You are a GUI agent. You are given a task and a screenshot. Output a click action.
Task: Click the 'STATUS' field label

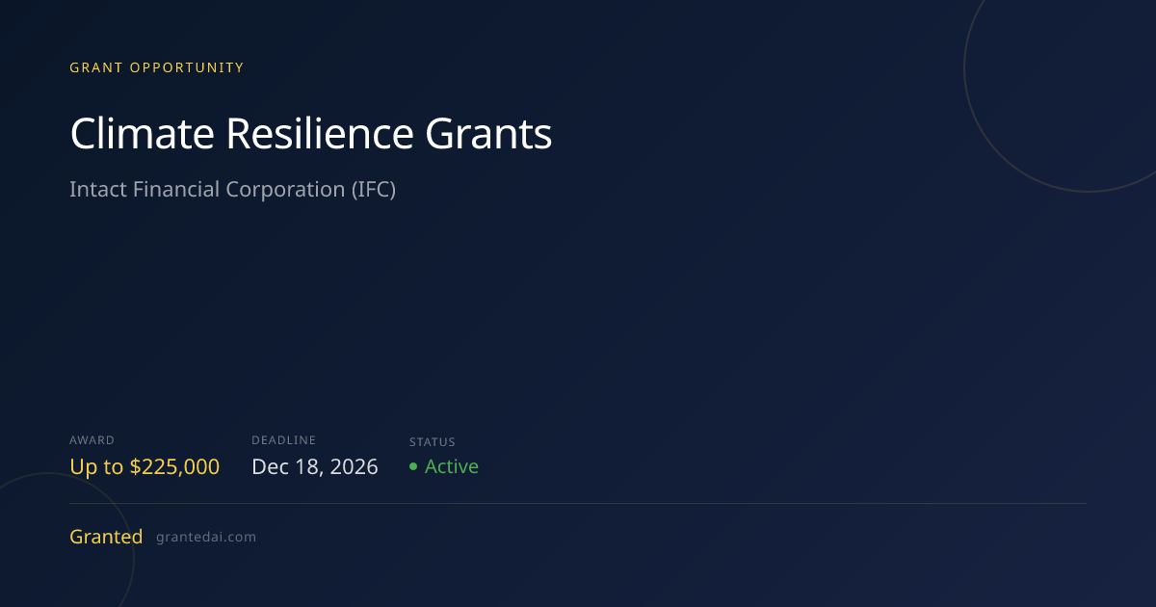pyautogui.click(x=433, y=441)
